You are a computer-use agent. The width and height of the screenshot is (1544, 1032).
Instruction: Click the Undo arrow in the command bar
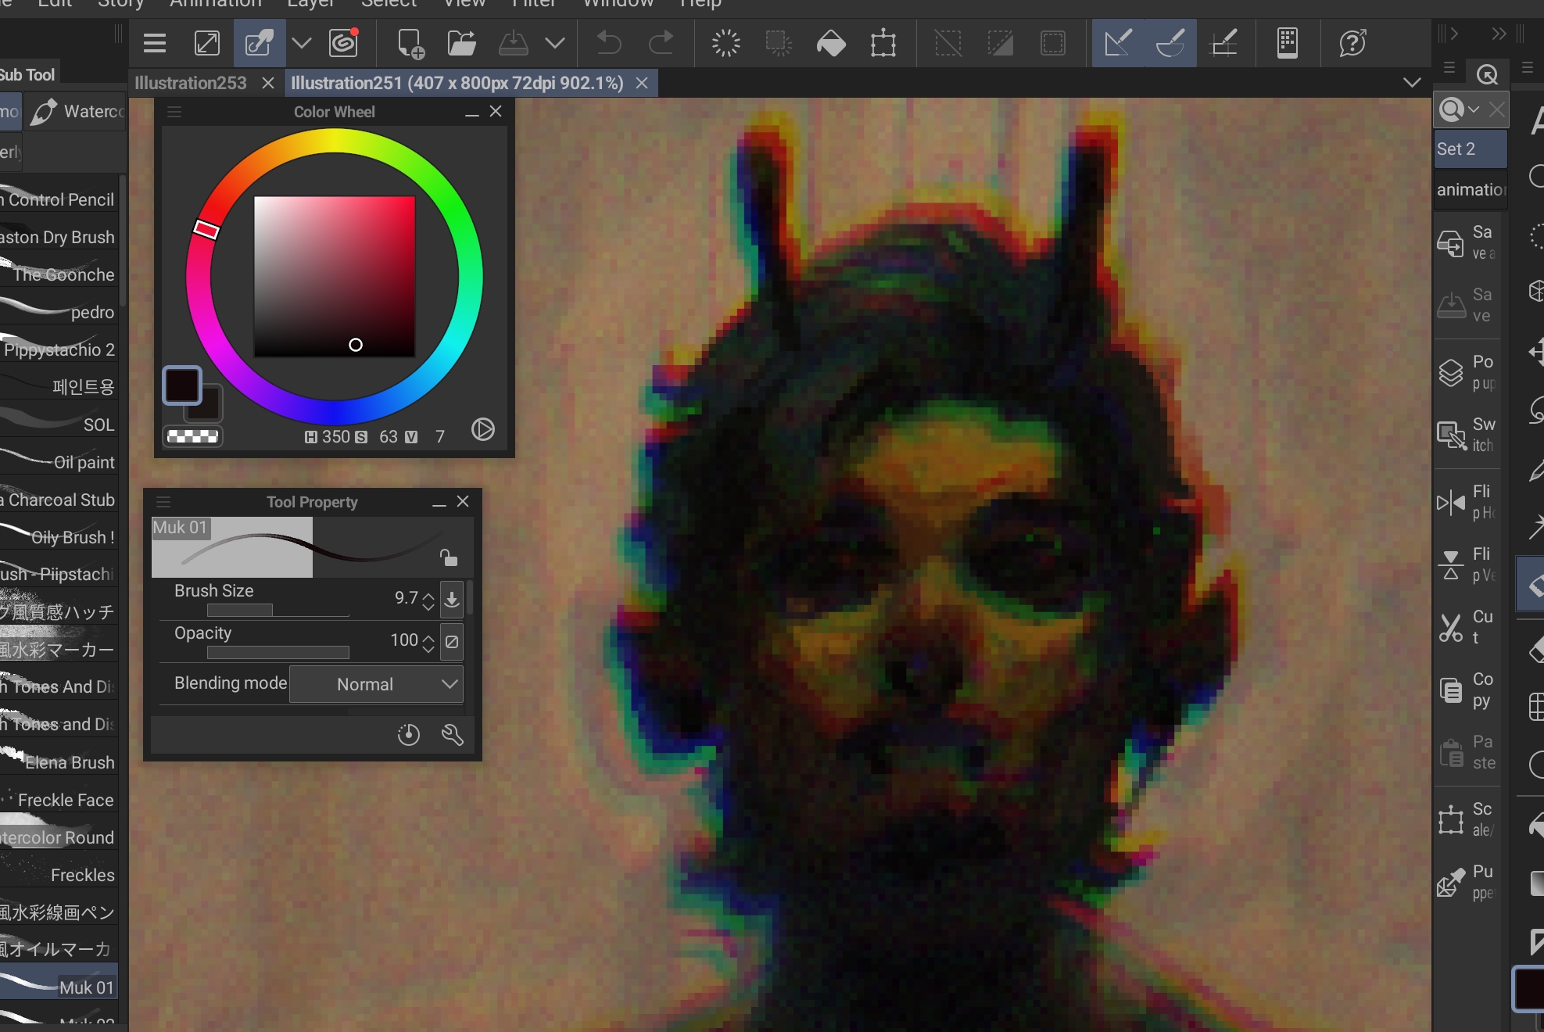point(608,43)
